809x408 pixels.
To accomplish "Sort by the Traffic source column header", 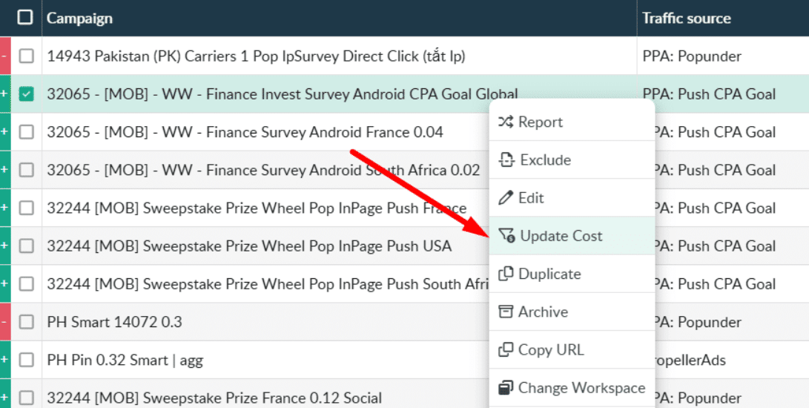I will (x=687, y=19).
